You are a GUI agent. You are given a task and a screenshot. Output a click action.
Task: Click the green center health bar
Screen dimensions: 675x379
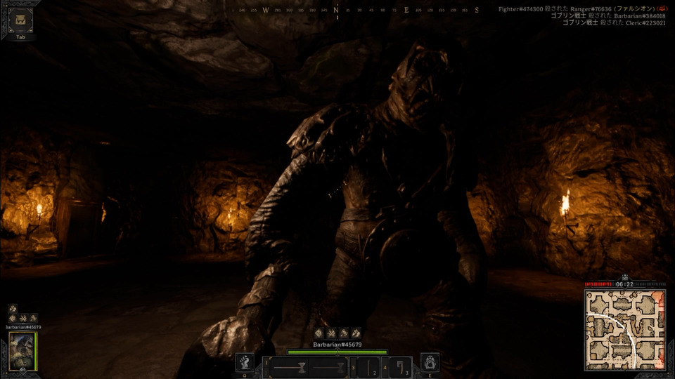(337, 352)
